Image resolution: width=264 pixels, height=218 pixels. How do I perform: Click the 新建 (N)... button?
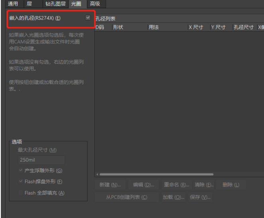pos(110,185)
